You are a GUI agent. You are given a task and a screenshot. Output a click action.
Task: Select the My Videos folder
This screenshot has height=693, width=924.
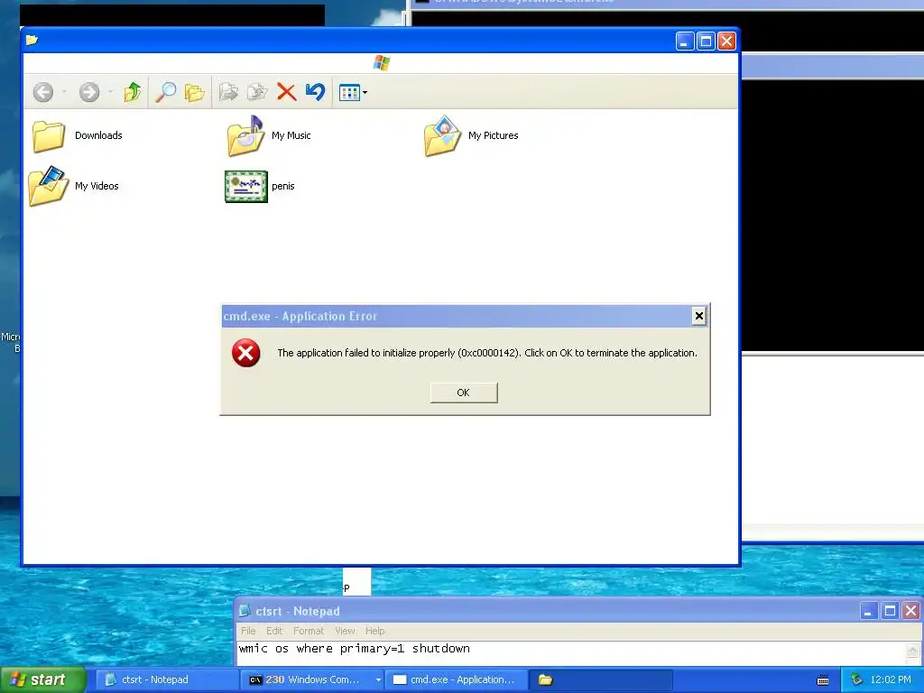(74, 186)
